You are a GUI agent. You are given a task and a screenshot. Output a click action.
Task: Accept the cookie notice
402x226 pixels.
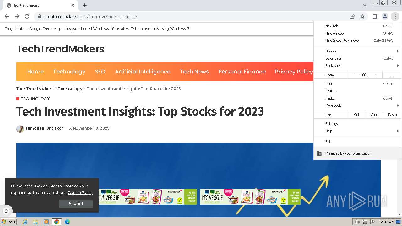[x=76, y=203]
